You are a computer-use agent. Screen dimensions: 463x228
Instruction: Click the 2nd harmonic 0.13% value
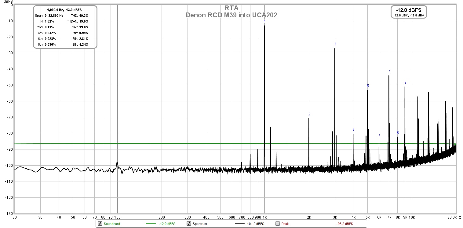49,27
